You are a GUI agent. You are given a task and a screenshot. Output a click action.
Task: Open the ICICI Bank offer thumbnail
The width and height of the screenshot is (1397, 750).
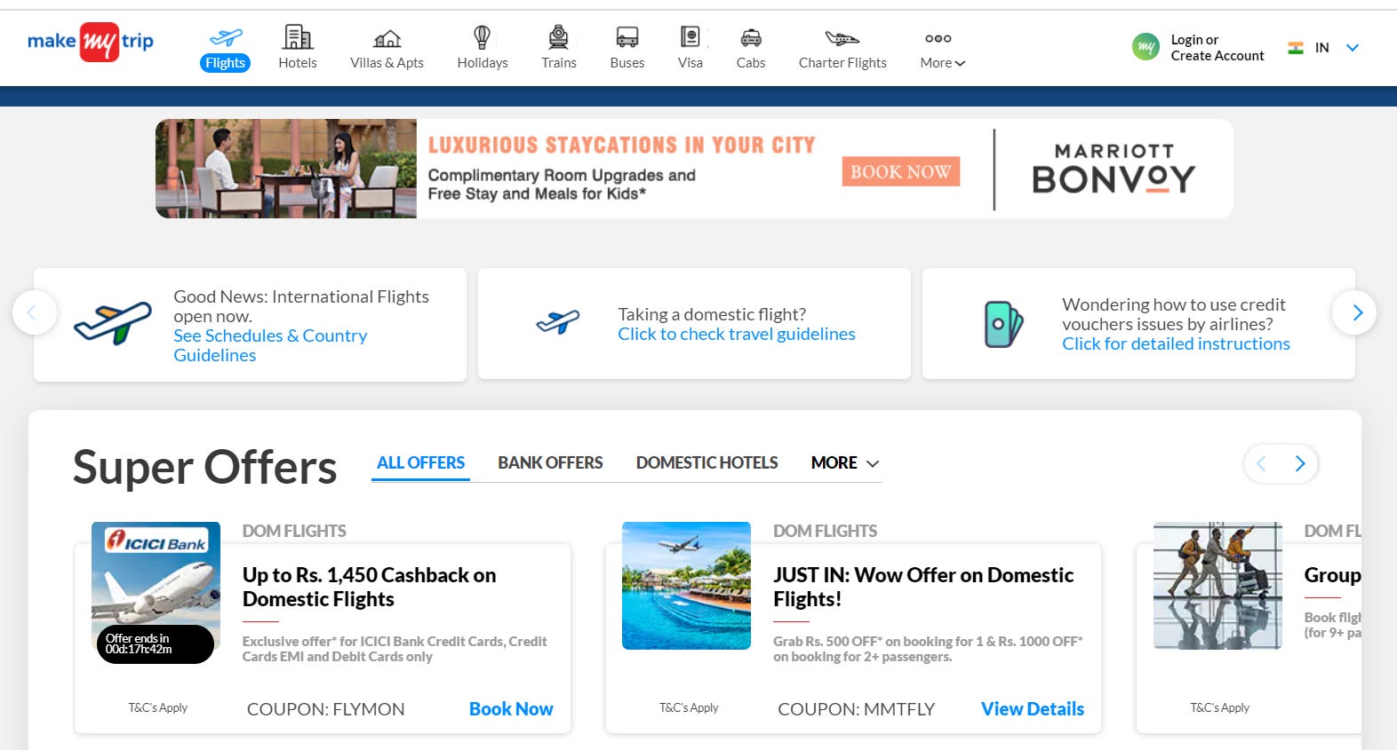(156, 586)
